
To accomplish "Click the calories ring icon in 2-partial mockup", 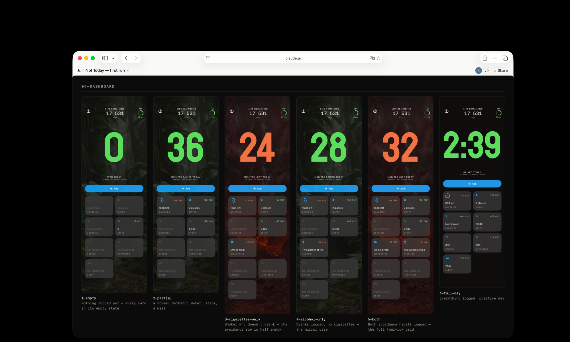I will (x=161, y=201).
